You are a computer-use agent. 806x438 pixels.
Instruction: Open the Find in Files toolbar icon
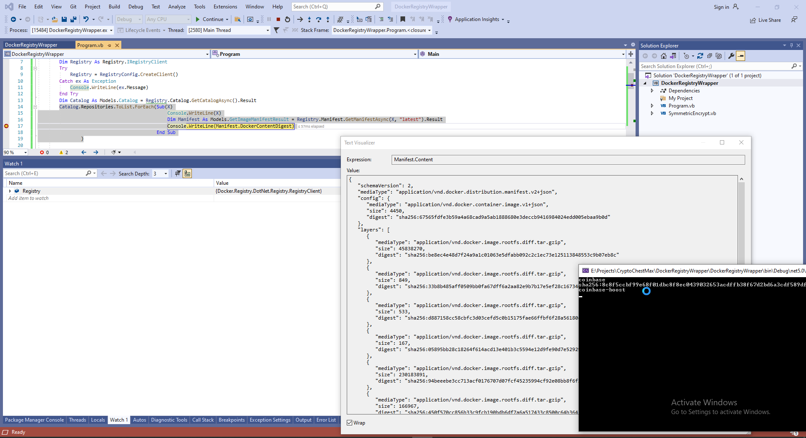[x=238, y=19]
